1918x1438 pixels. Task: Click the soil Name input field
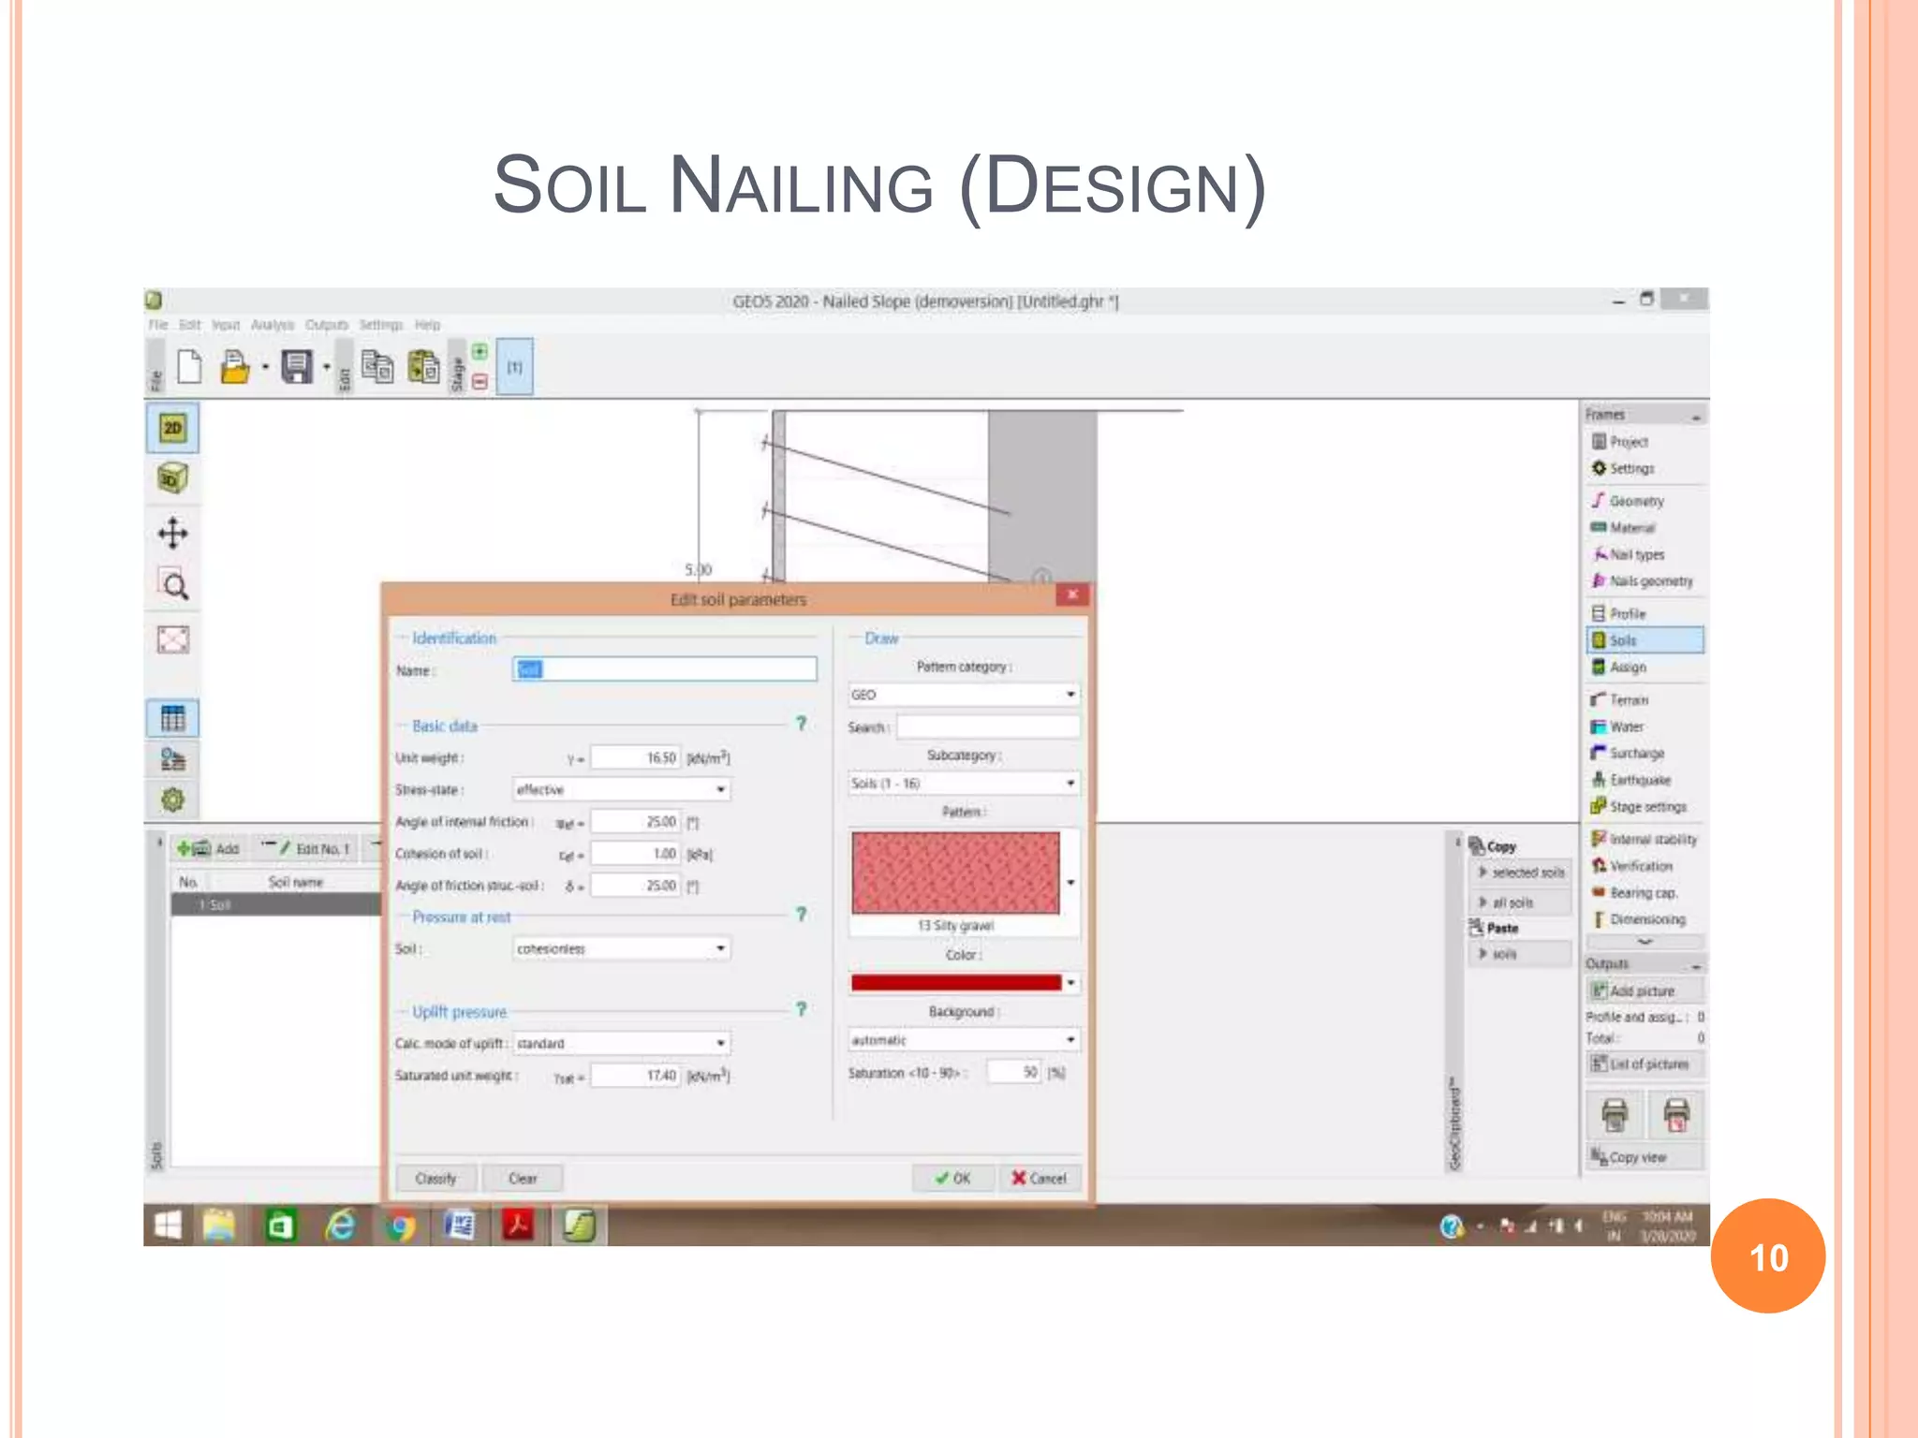tap(665, 669)
